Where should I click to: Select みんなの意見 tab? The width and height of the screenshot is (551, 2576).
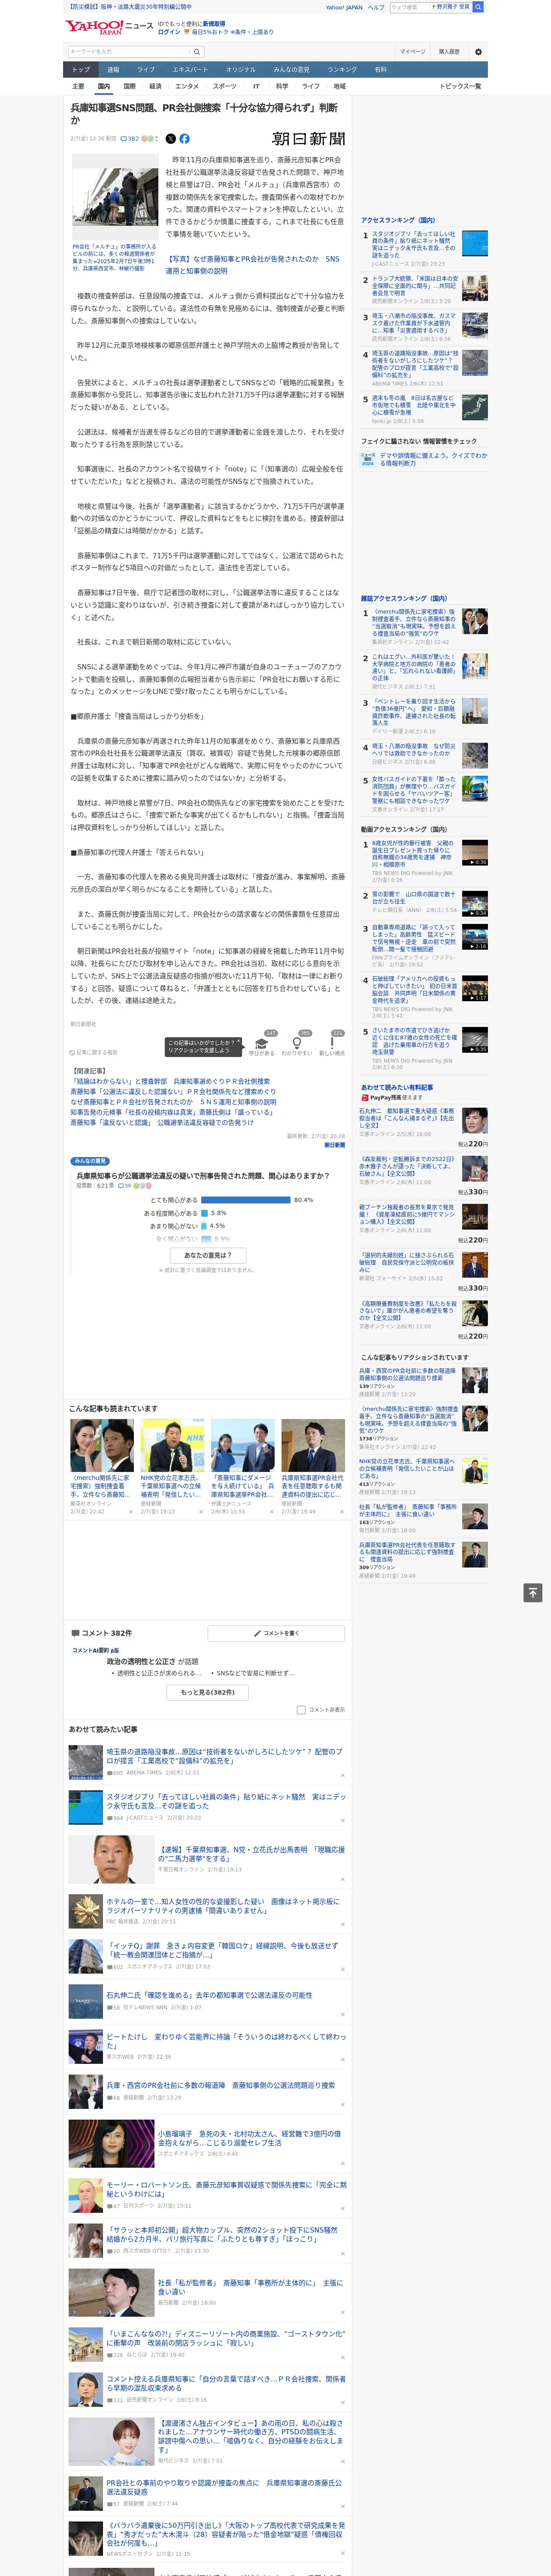291,69
